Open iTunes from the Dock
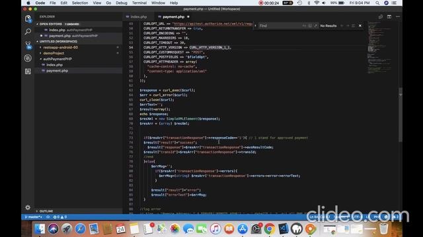Viewport: 423px width, 237px height. 215,229
